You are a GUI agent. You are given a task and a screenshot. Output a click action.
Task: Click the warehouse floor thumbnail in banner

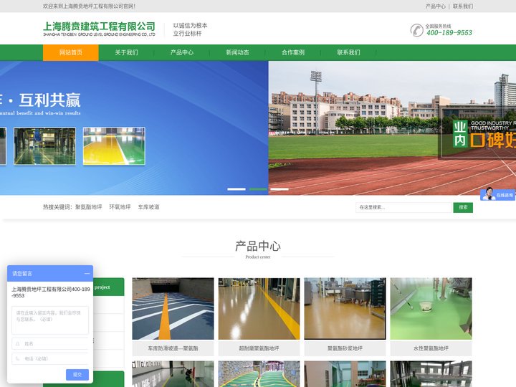(44, 146)
